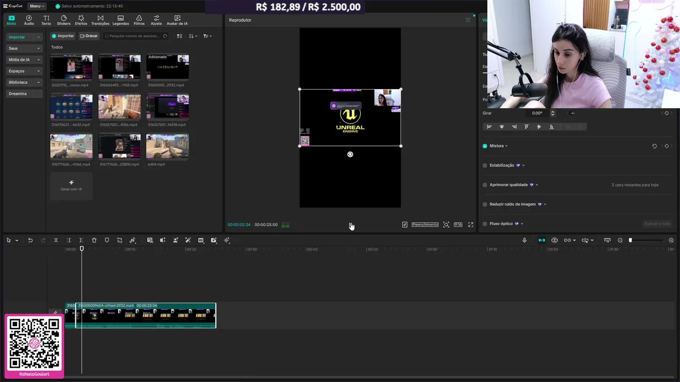This screenshot has width=680, height=382.
Task: Click the microphone record voiceover icon
Action: click(x=524, y=240)
